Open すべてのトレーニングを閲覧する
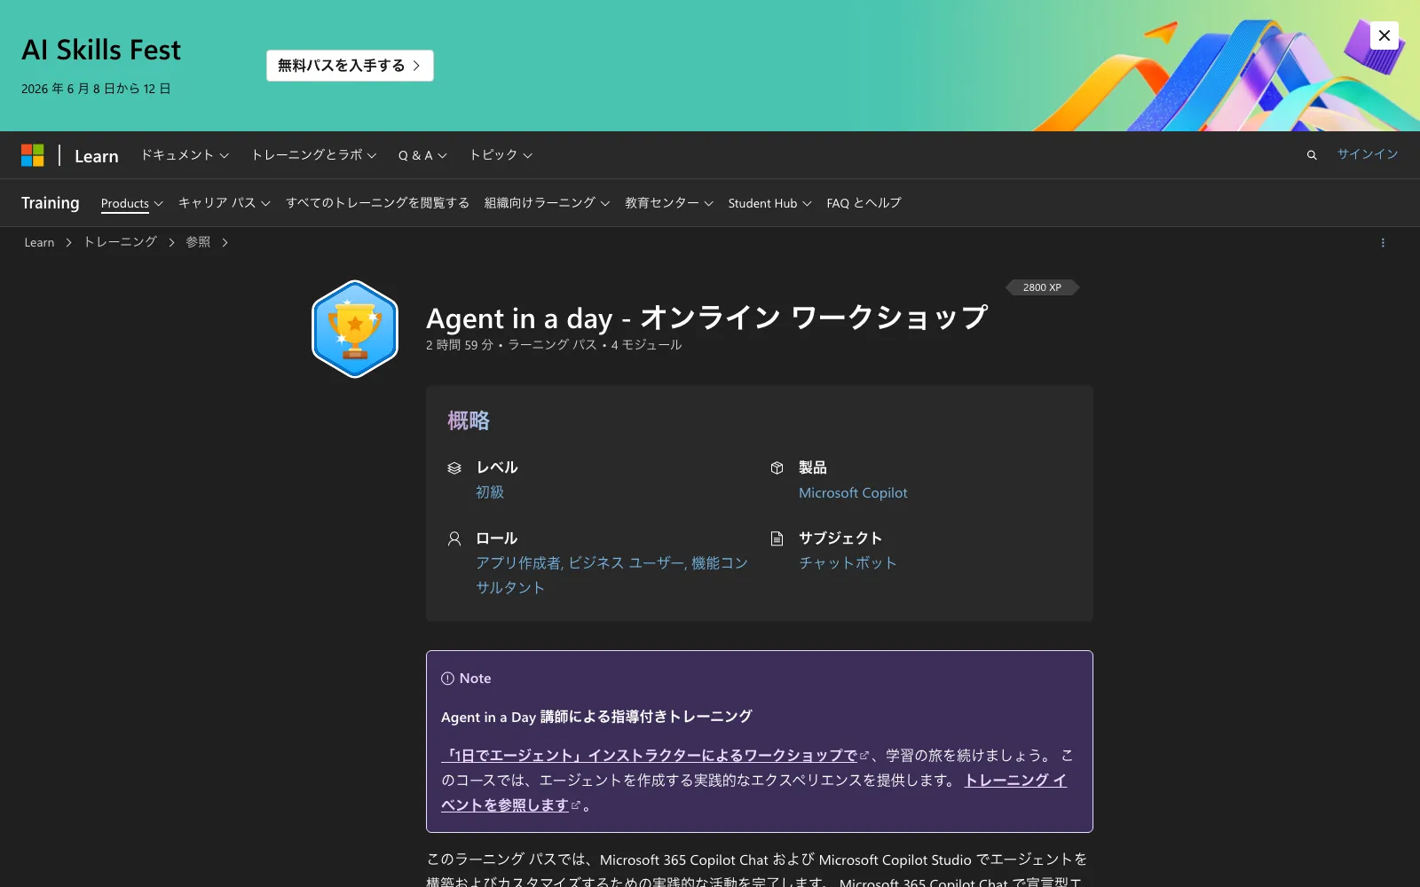The image size is (1420, 887). click(x=377, y=203)
